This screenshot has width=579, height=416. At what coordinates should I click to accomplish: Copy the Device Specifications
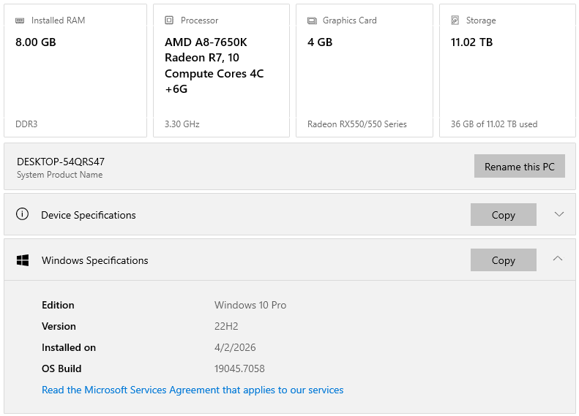tap(504, 215)
